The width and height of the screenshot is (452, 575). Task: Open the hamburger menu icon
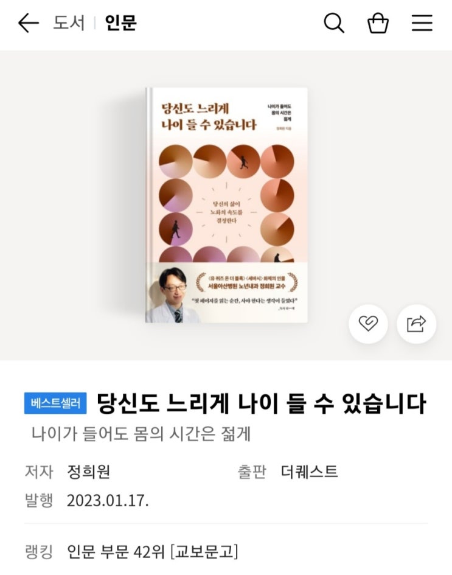point(422,23)
